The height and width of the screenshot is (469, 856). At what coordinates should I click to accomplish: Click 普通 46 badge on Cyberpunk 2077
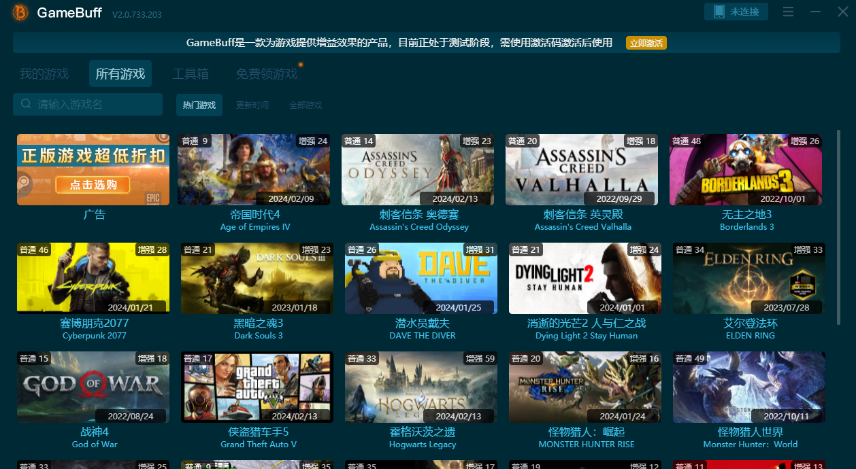pos(35,249)
